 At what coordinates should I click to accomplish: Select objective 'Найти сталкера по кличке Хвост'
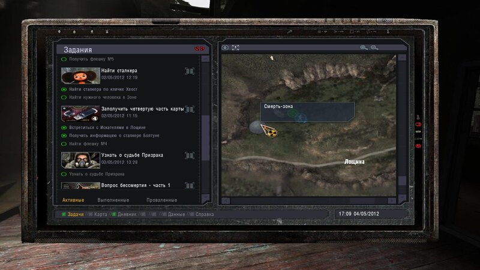103,89
